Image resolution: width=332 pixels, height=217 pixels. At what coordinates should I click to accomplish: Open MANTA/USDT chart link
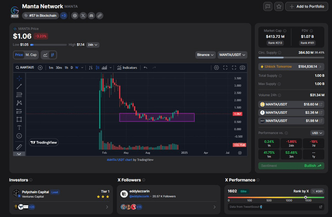119,160
